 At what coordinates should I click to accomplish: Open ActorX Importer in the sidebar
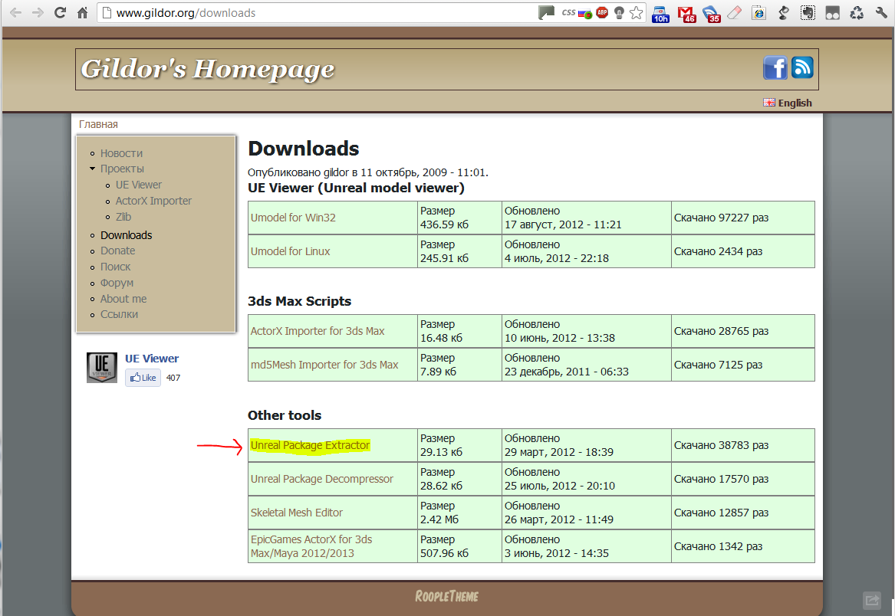click(x=153, y=201)
